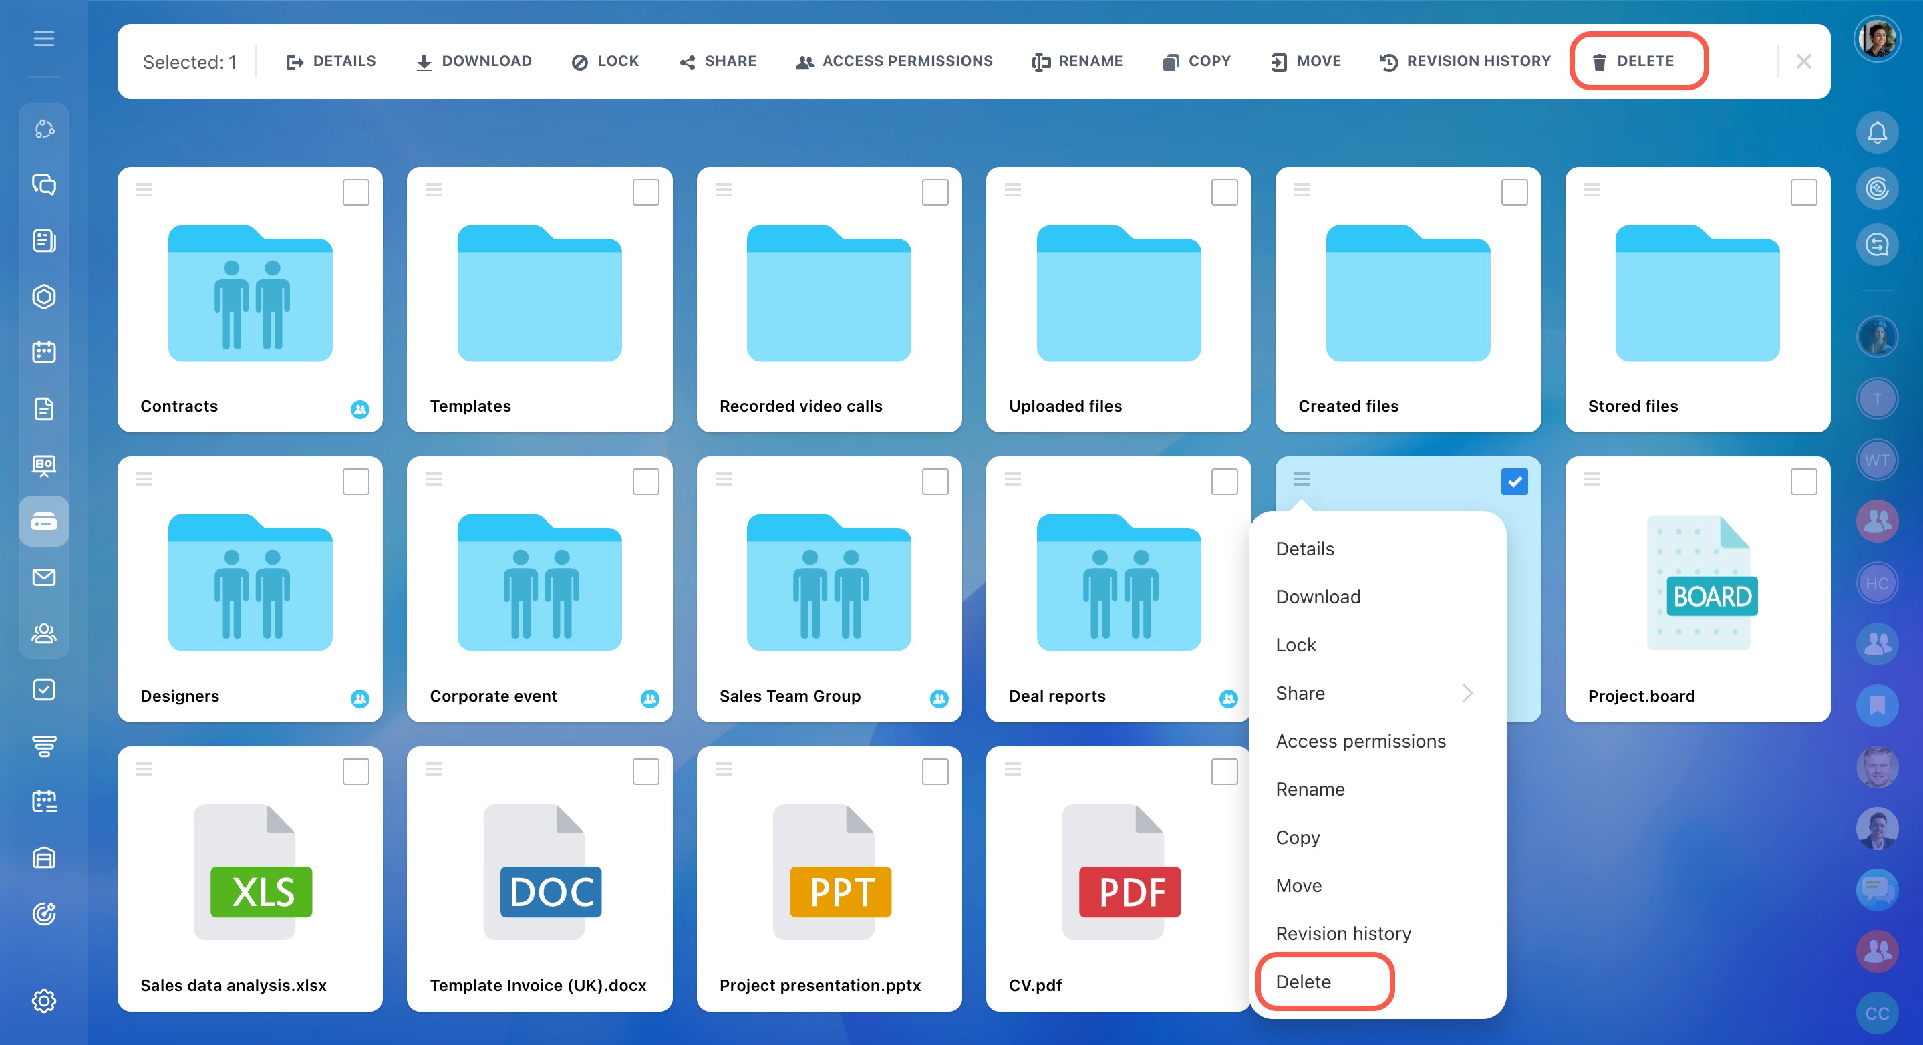
Task: Click DELETE in the top toolbar
Action: pyautogui.click(x=1635, y=61)
